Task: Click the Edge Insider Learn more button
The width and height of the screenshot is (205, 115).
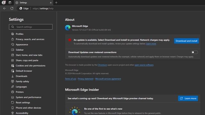Action: (x=188, y=98)
